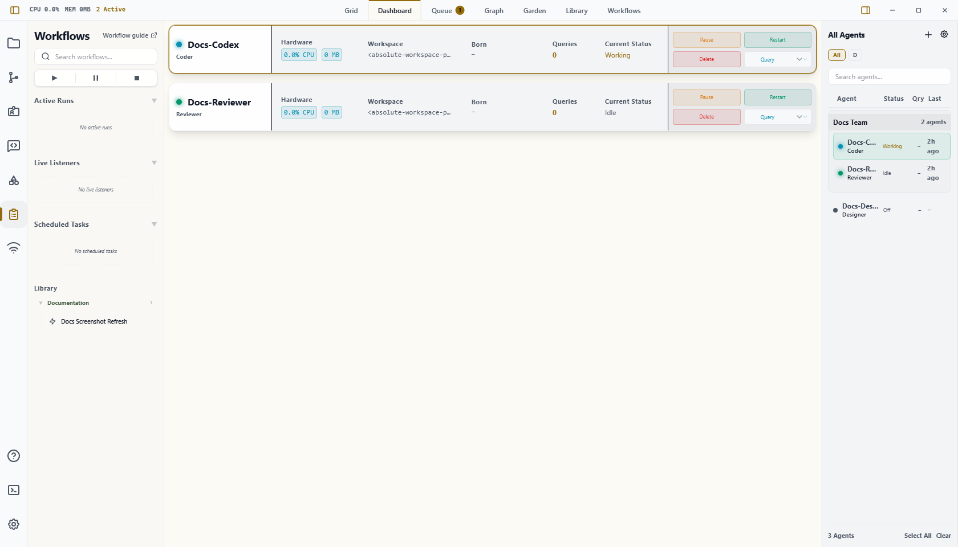
Task: Focus the Search agents field
Action: tap(890, 77)
